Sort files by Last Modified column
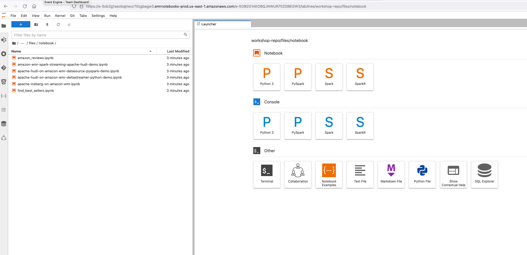The image size is (527, 255). (175, 51)
